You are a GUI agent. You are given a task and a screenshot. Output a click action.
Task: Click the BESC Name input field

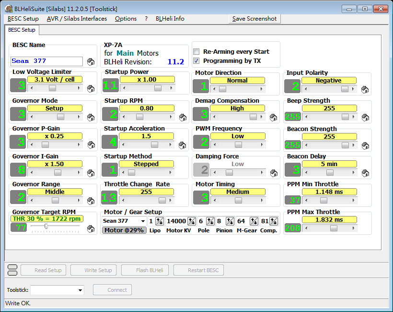pos(46,61)
